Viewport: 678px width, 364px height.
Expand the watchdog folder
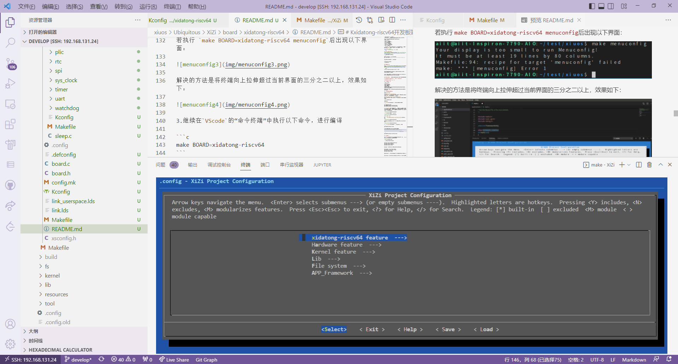coord(67,108)
